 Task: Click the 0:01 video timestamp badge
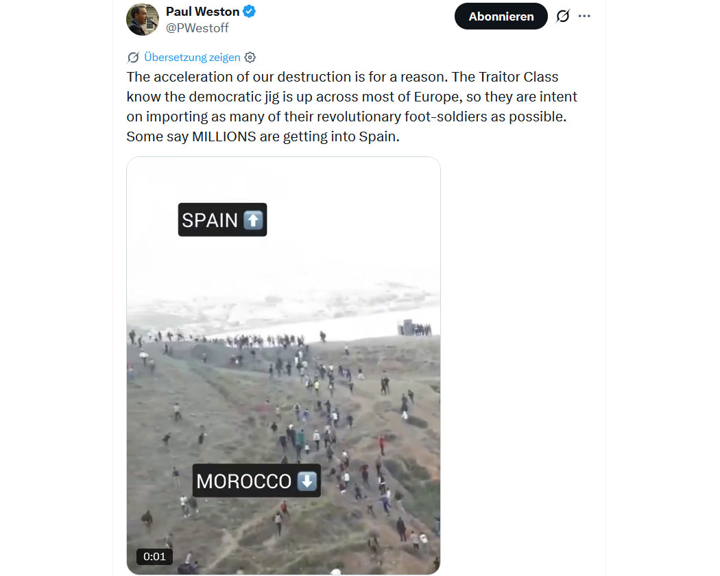tap(154, 557)
